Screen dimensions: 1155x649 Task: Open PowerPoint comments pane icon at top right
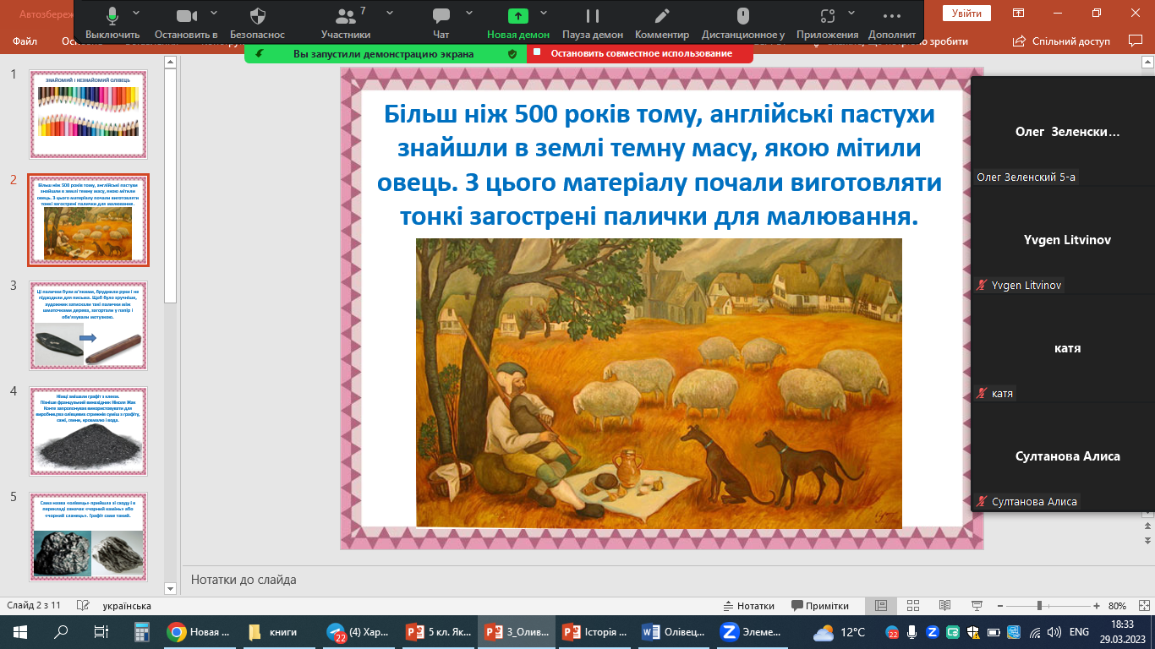[x=1135, y=41]
